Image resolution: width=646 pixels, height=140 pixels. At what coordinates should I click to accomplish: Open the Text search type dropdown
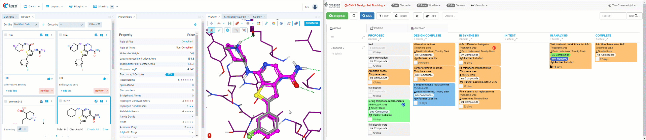[x=634, y=16]
